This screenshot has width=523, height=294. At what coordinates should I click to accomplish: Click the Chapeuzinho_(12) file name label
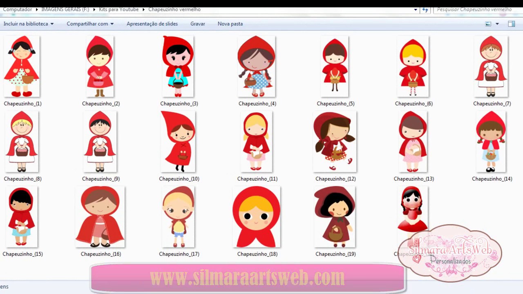(x=335, y=179)
